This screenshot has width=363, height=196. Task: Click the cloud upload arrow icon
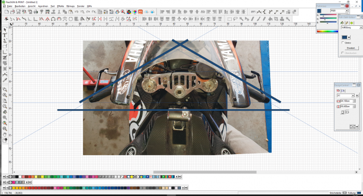152,12
